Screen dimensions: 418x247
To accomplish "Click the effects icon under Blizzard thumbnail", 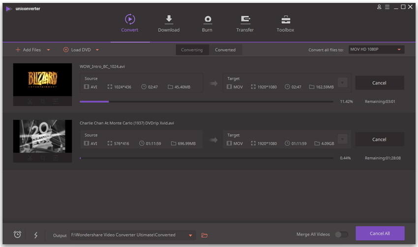I will [x=56, y=102].
